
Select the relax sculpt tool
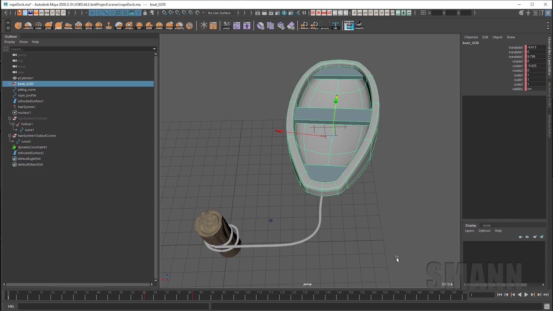tap(38, 25)
